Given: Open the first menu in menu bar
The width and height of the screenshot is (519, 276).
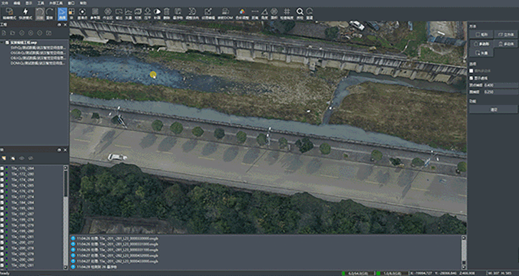Looking at the screenshot, I should [5, 2].
